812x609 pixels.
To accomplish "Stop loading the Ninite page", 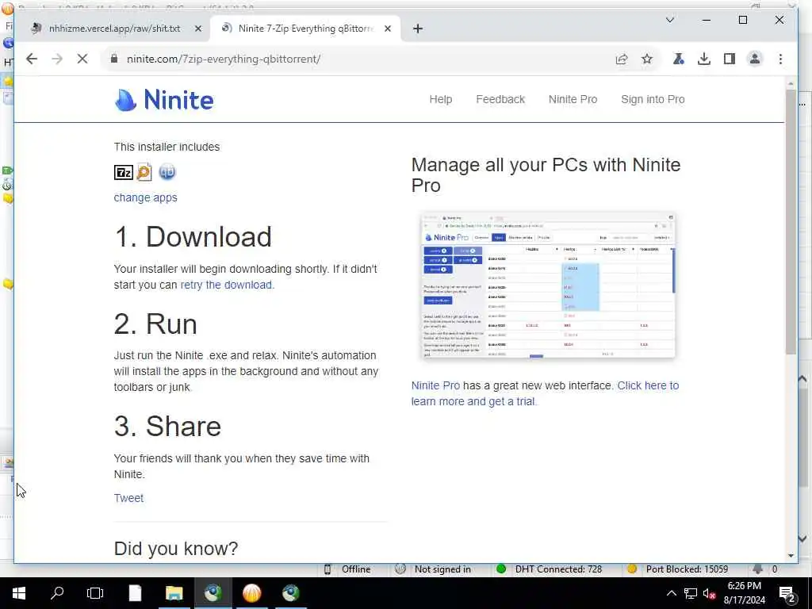I will (x=82, y=59).
